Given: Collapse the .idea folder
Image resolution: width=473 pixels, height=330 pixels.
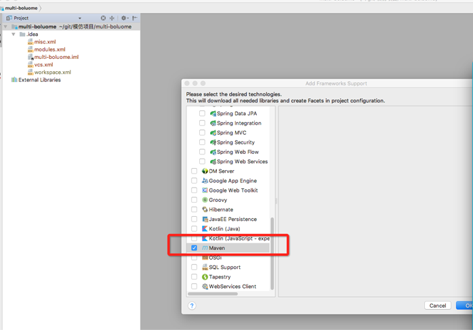Looking at the screenshot, I should click(x=14, y=35).
